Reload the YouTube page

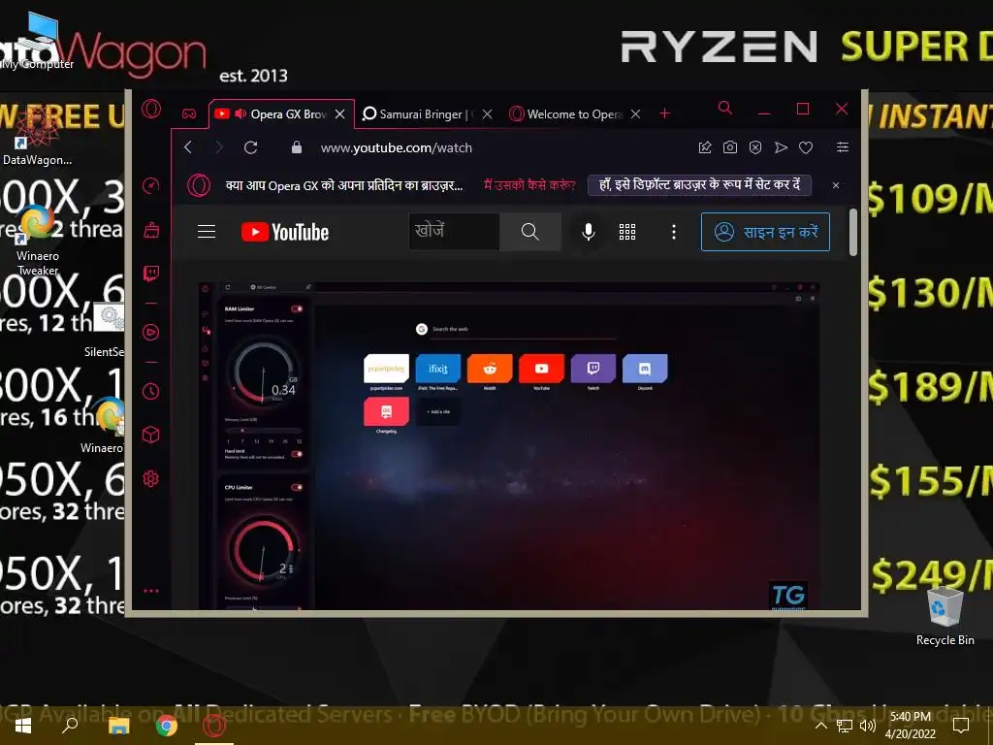tap(251, 147)
